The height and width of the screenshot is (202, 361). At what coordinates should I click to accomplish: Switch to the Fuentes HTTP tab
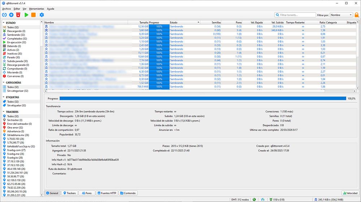point(106,193)
